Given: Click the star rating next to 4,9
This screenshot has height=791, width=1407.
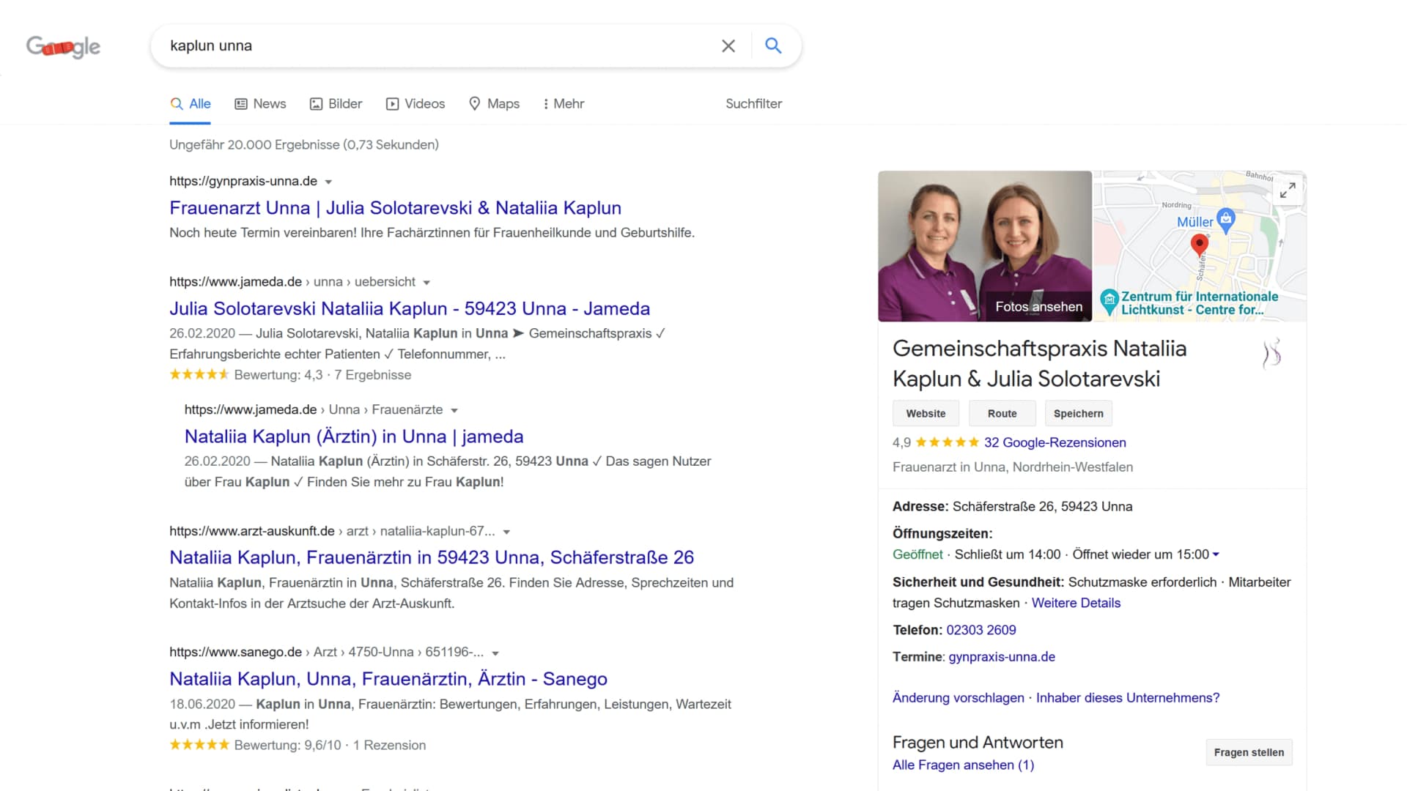Looking at the screenshot, I should tap(946, 442).
